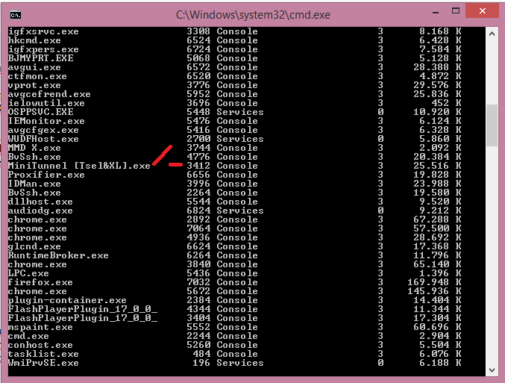505x383 pixels.
Task: Click the MMD X.exe process name
Action: pos(34,148)
